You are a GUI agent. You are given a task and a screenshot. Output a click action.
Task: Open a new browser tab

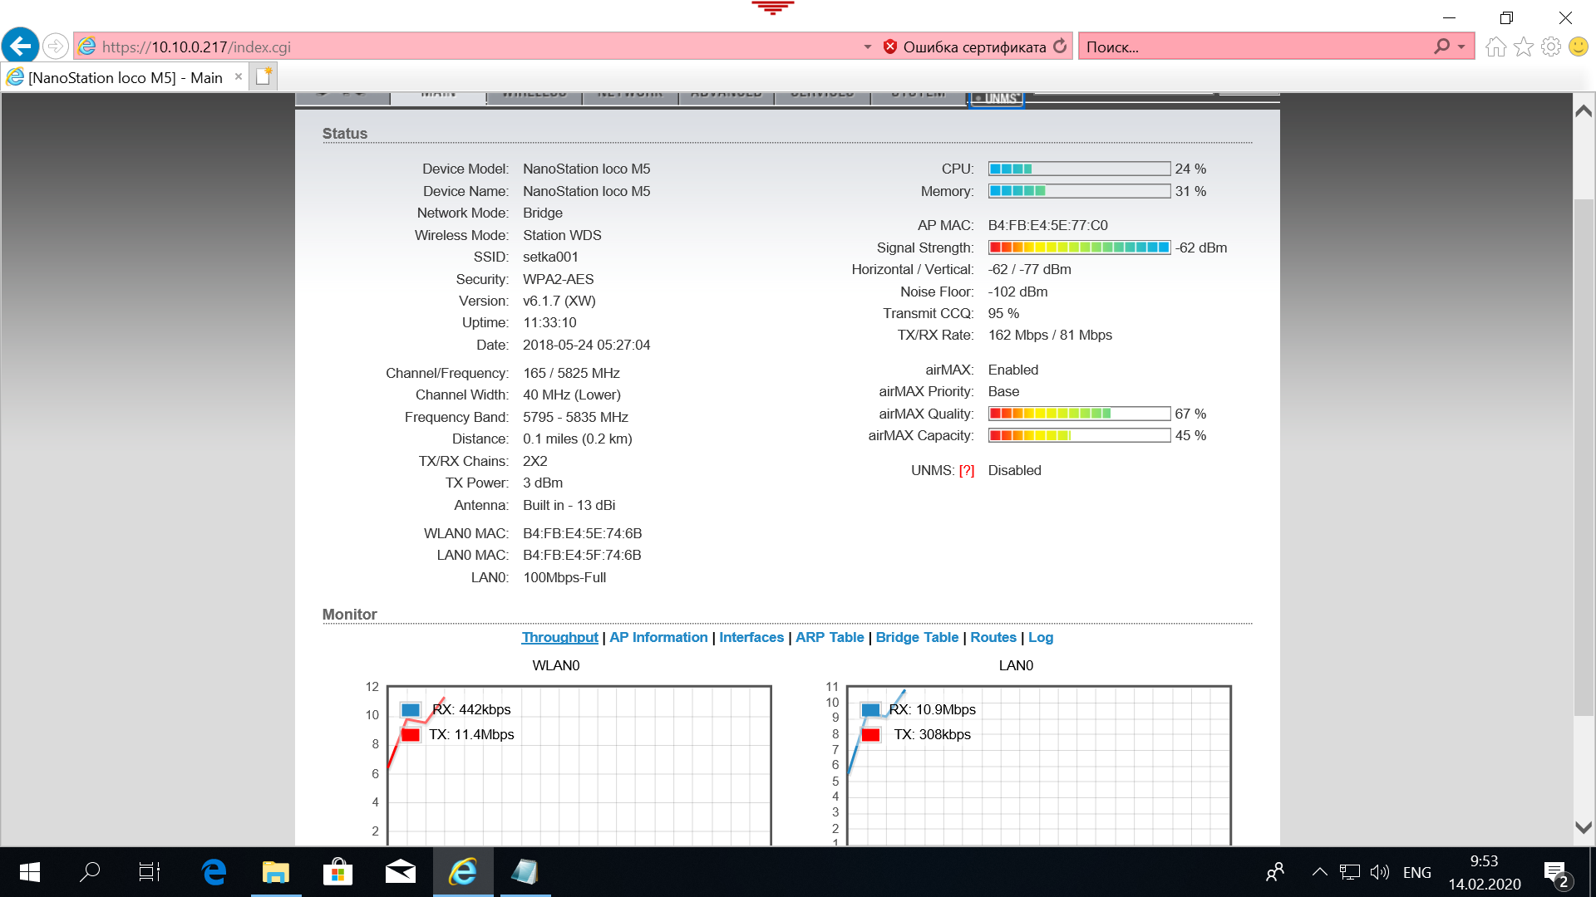coord(264,76)
